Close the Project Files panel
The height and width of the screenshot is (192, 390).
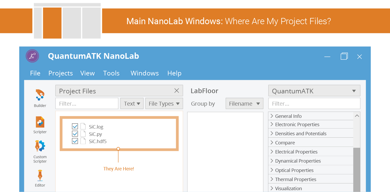(177, 91)
